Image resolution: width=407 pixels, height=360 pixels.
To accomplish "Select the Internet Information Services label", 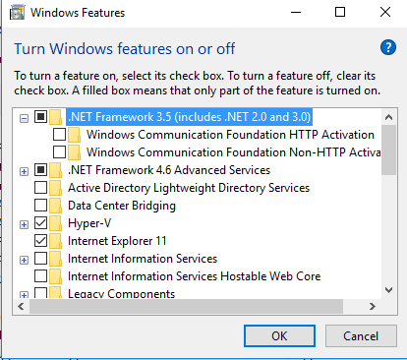I will tap(143, 259).
